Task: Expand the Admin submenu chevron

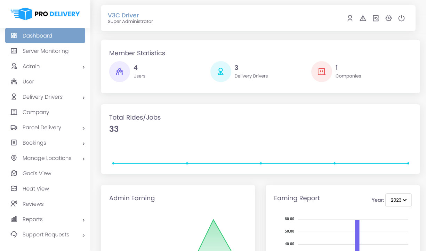Action: tap(83, 67)
